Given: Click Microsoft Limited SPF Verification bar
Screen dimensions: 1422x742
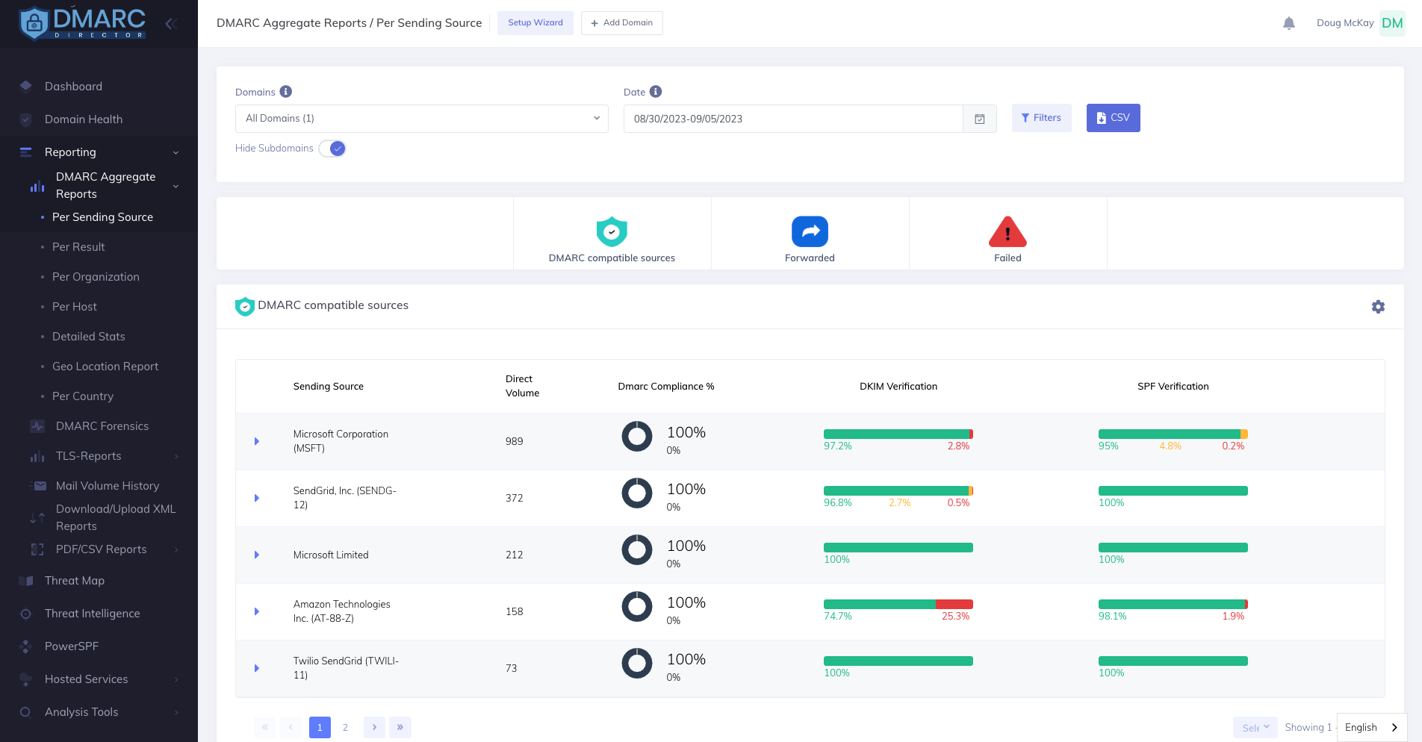Looking at the screenshot, I should pos(1173,548).
